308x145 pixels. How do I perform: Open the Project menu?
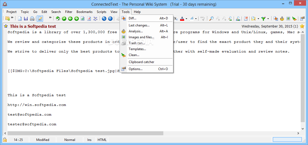tap(11, 12)
